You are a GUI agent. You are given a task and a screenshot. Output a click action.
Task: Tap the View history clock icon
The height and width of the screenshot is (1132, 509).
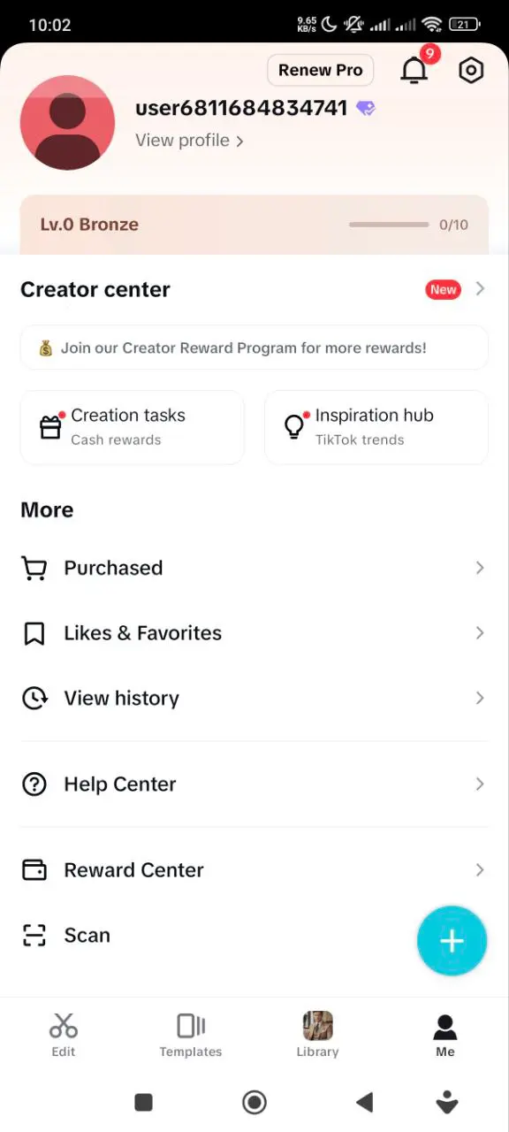click(34, 699)
